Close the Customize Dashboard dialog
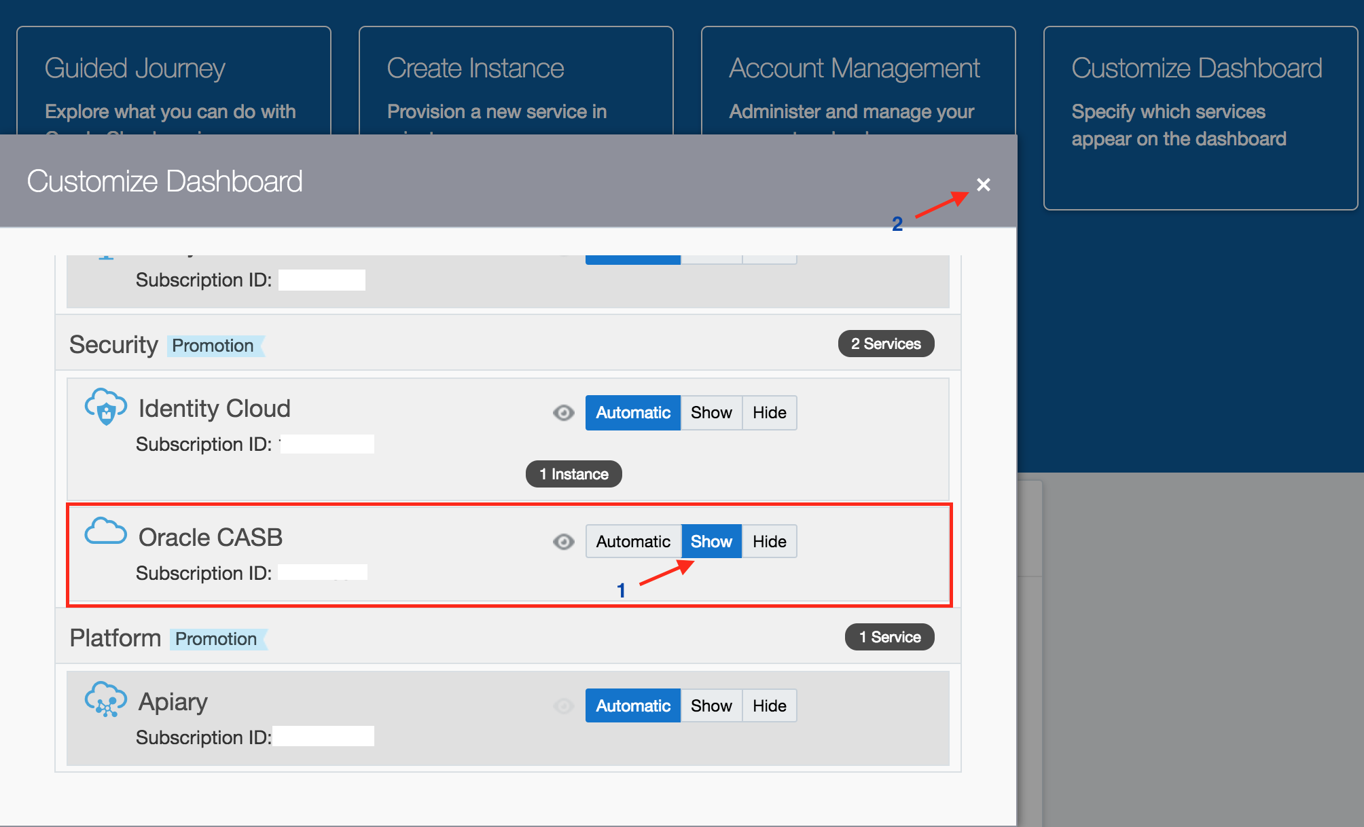Viewport: 1364px width, 827px height. [983, 185]
